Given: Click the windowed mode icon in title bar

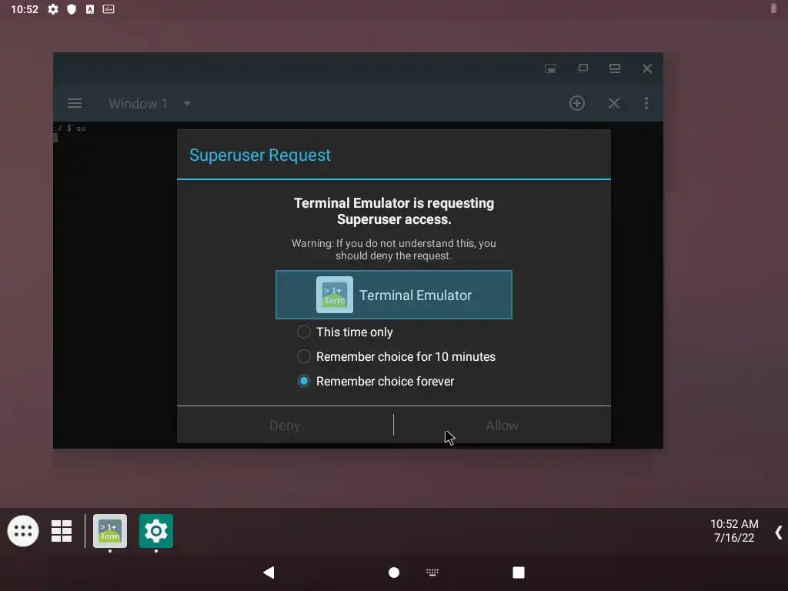Looking at the screenshot, I should (x=583, y=68).
